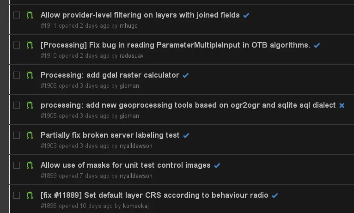Click build status checkmark for default layer CRS PR
The width and height of the screenshot is (354, 213).
point(275,195)
